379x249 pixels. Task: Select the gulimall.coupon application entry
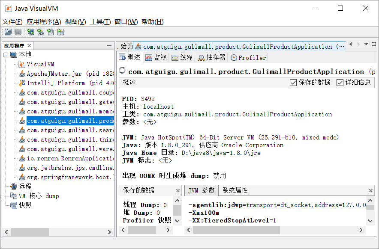pyautogui.click(x=66, y=92)
